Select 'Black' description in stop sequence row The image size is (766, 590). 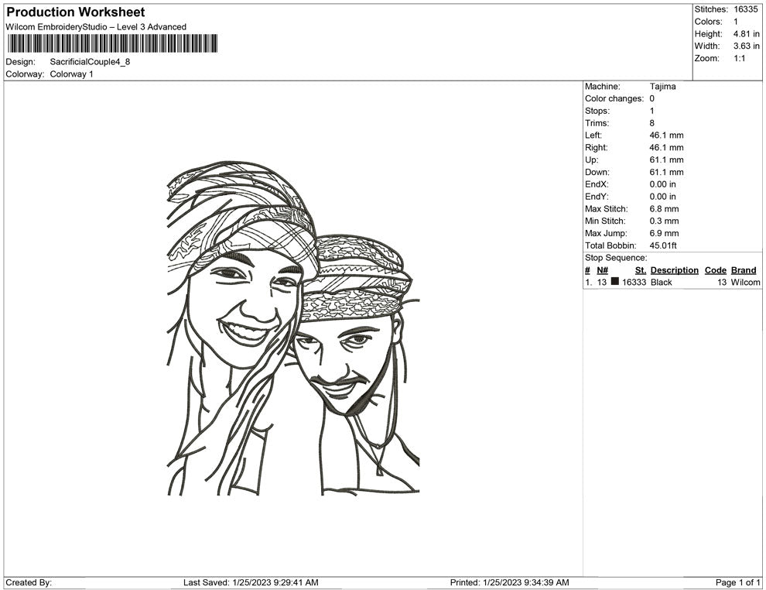[661, 282]
